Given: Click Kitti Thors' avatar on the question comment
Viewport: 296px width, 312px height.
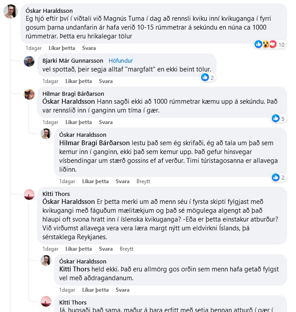Looking at the screenshot, I should 29,195.
